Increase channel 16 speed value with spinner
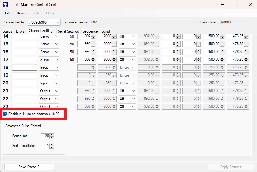 tap(178, 50)
